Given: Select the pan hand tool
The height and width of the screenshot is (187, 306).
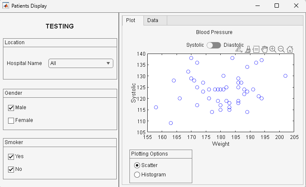Looking at the screenshot, I should tap(264, 49).
